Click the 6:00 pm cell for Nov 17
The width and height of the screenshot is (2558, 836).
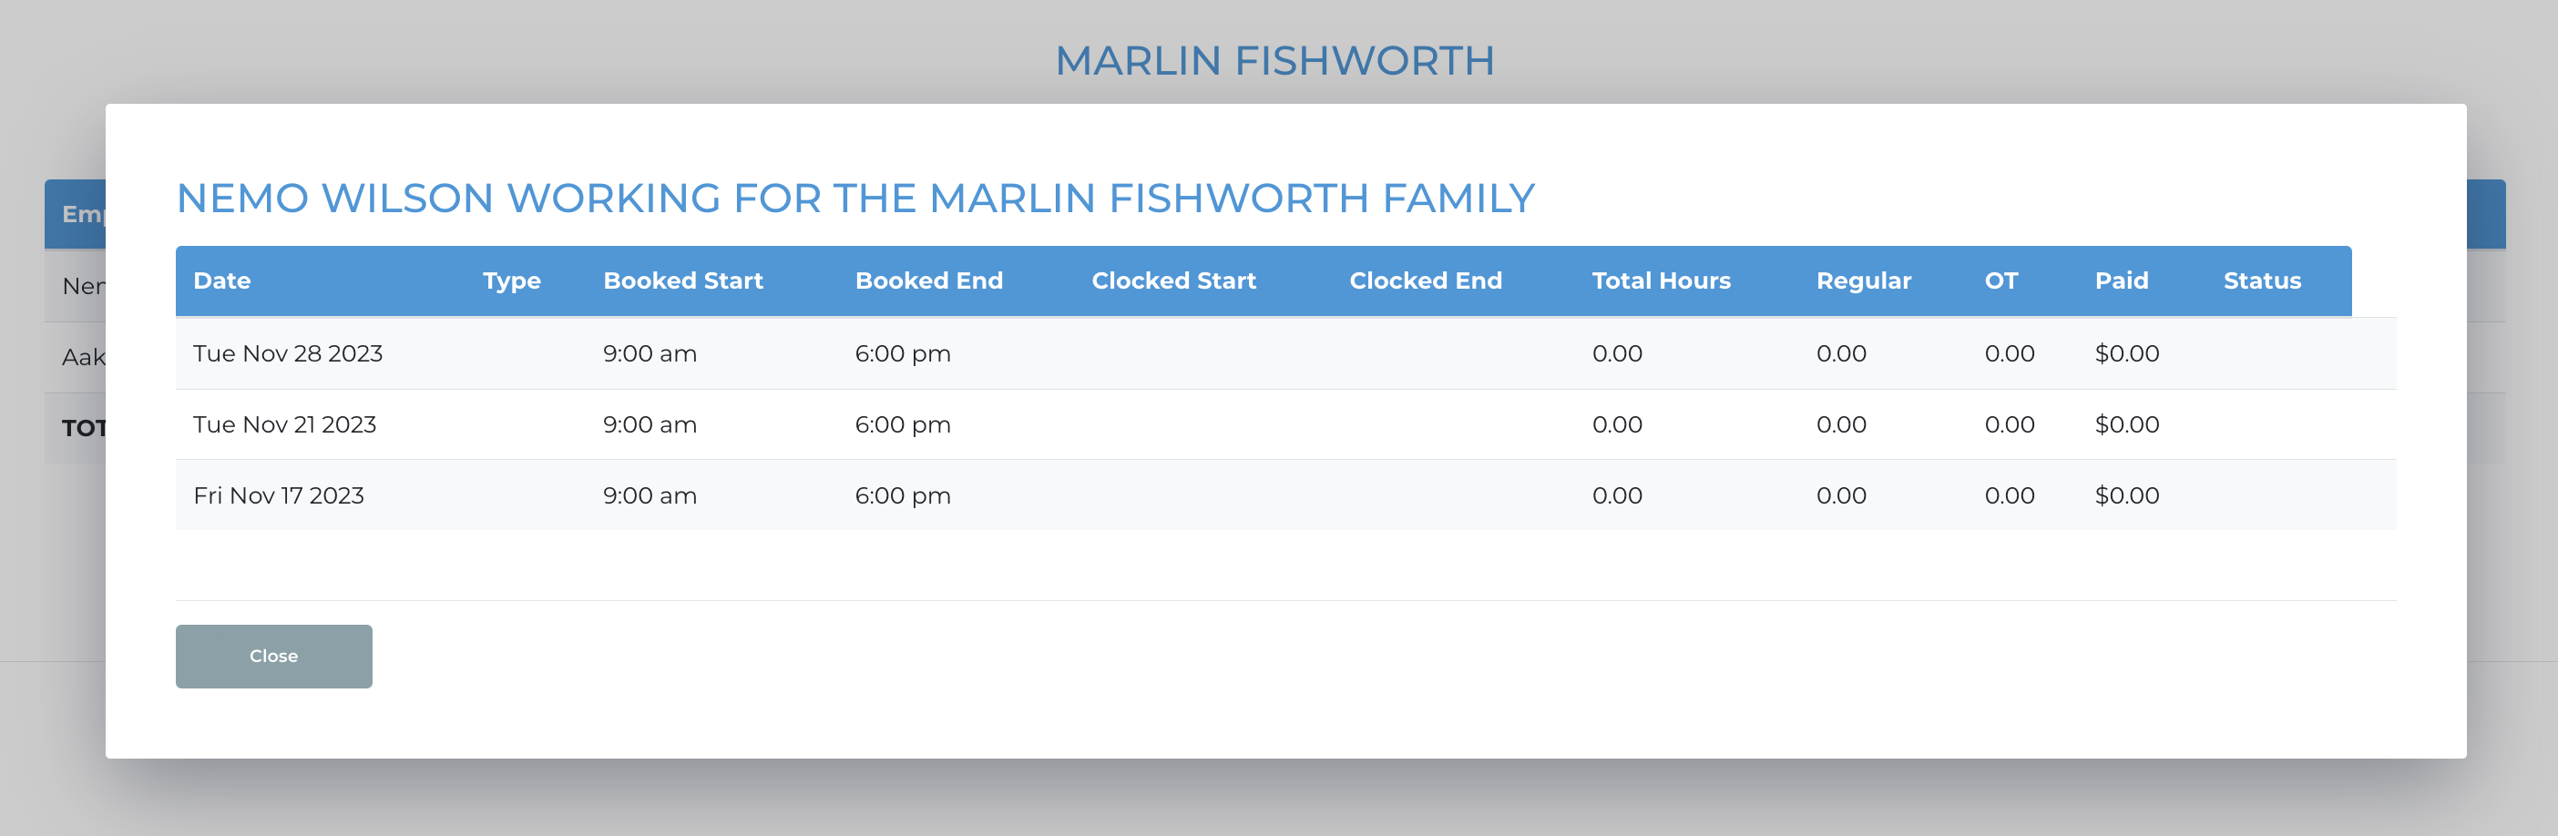tap(903, 495)
